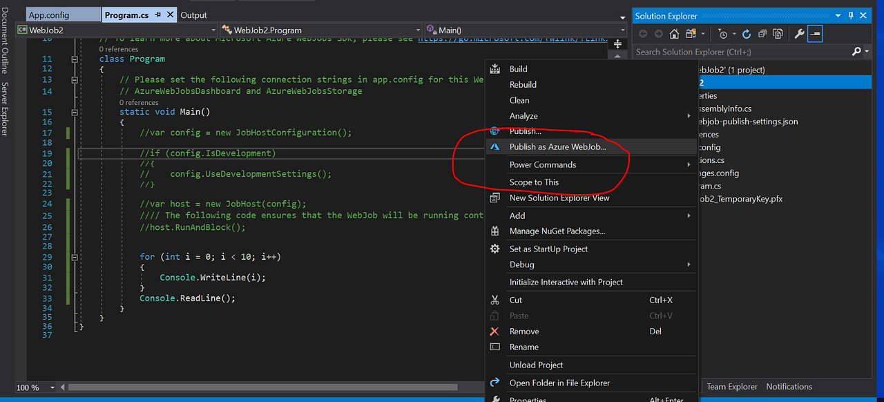Viewport: 884px width, 402px height.
Task: Choose Publish as Azure WebJob...
Action: coord(557,147)
